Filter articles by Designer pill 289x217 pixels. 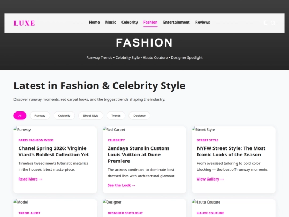click(x=139, y=116)
